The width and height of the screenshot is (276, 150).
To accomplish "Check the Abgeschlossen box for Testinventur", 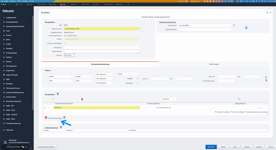I will pyautogui.click(x=260, y=108).
